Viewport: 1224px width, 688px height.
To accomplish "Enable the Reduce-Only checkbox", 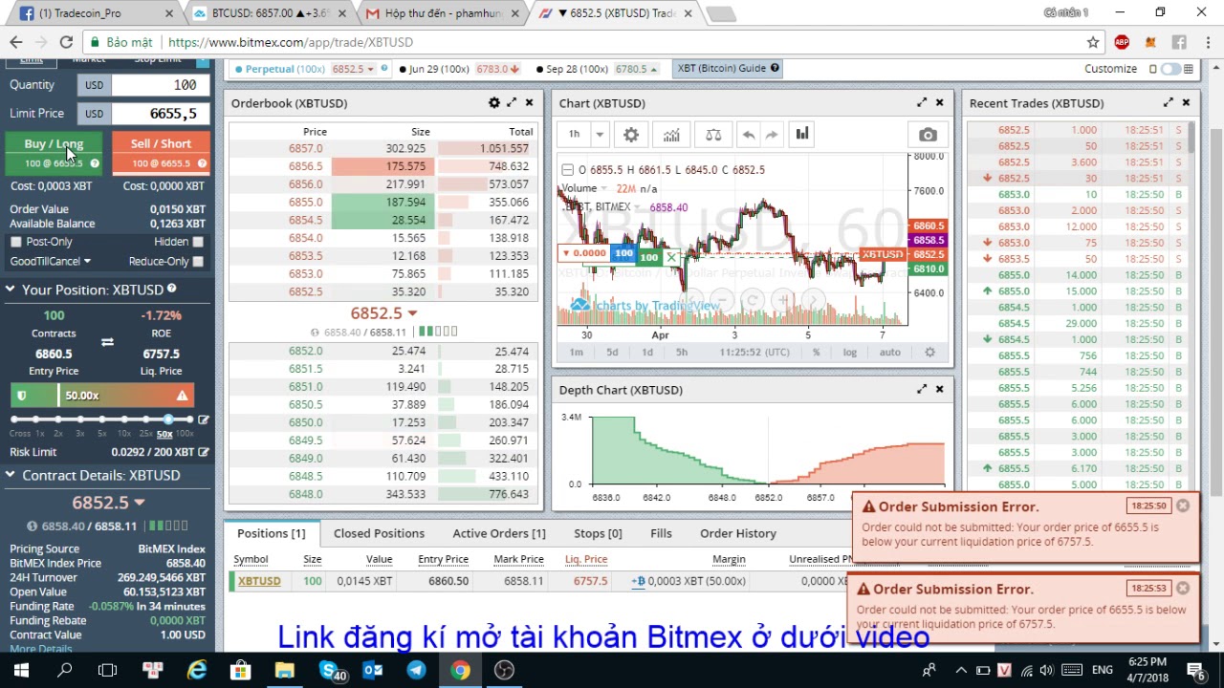I will (198, 261).
